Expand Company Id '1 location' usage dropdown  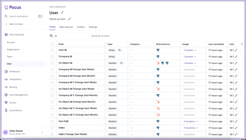click(190, 57)
